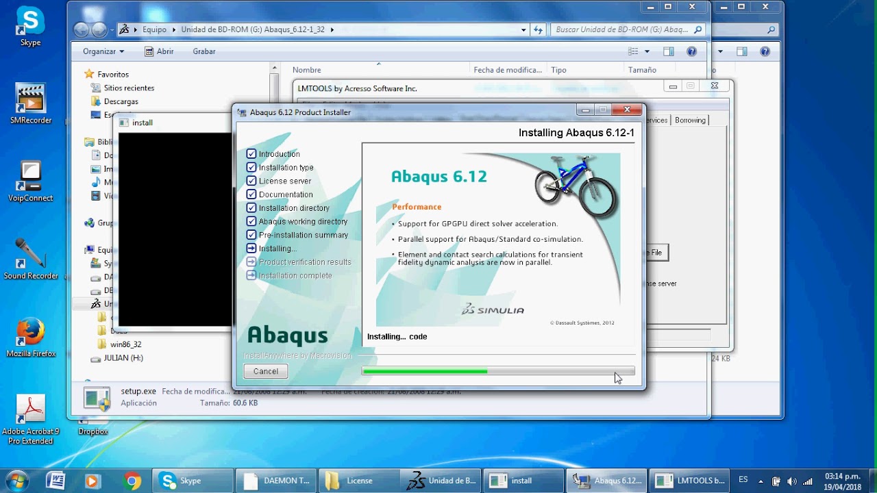Switch to Abaqus 6.12 taskbar item
This screenshot has height=493, width=877.
(x=607, y=481)
